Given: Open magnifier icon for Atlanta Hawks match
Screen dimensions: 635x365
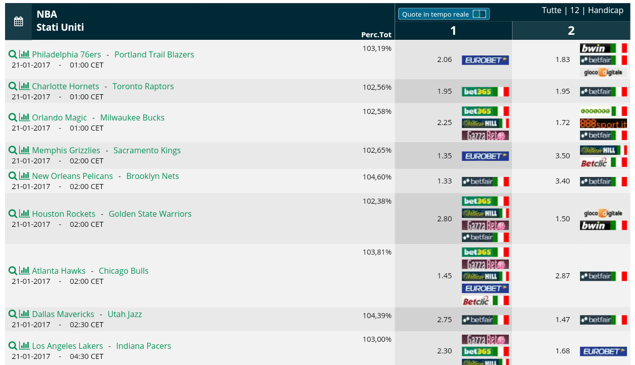Looking at the screenshot, I should (x=13, y=270).
